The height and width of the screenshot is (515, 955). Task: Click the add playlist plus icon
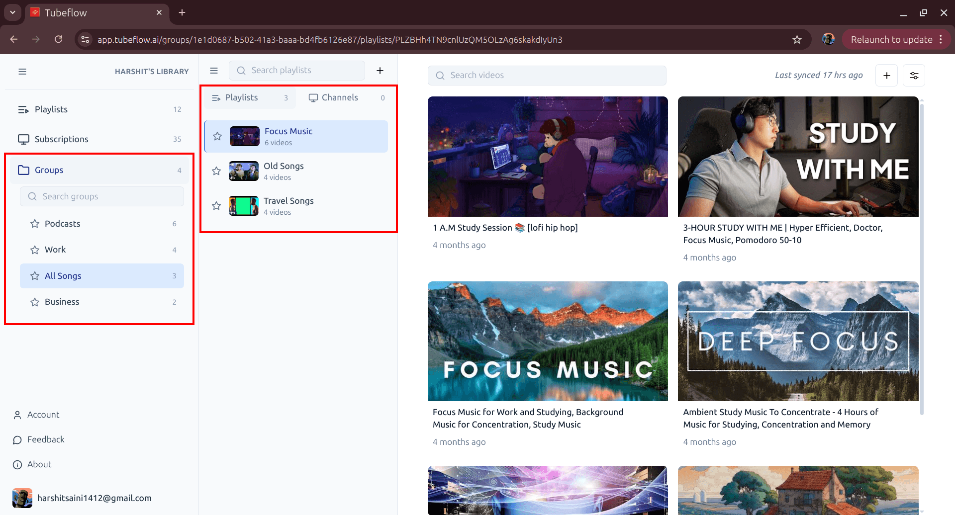pos(380,70)
